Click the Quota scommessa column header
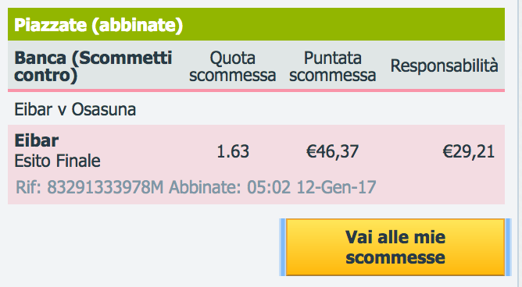This screenshot has height=287, width=522. 232,66
